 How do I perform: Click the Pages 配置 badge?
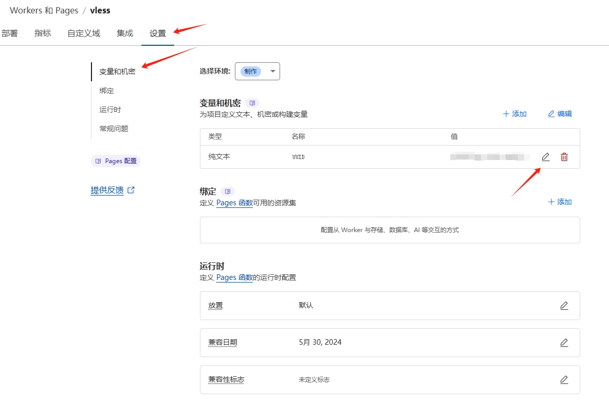tap(116, 161)
